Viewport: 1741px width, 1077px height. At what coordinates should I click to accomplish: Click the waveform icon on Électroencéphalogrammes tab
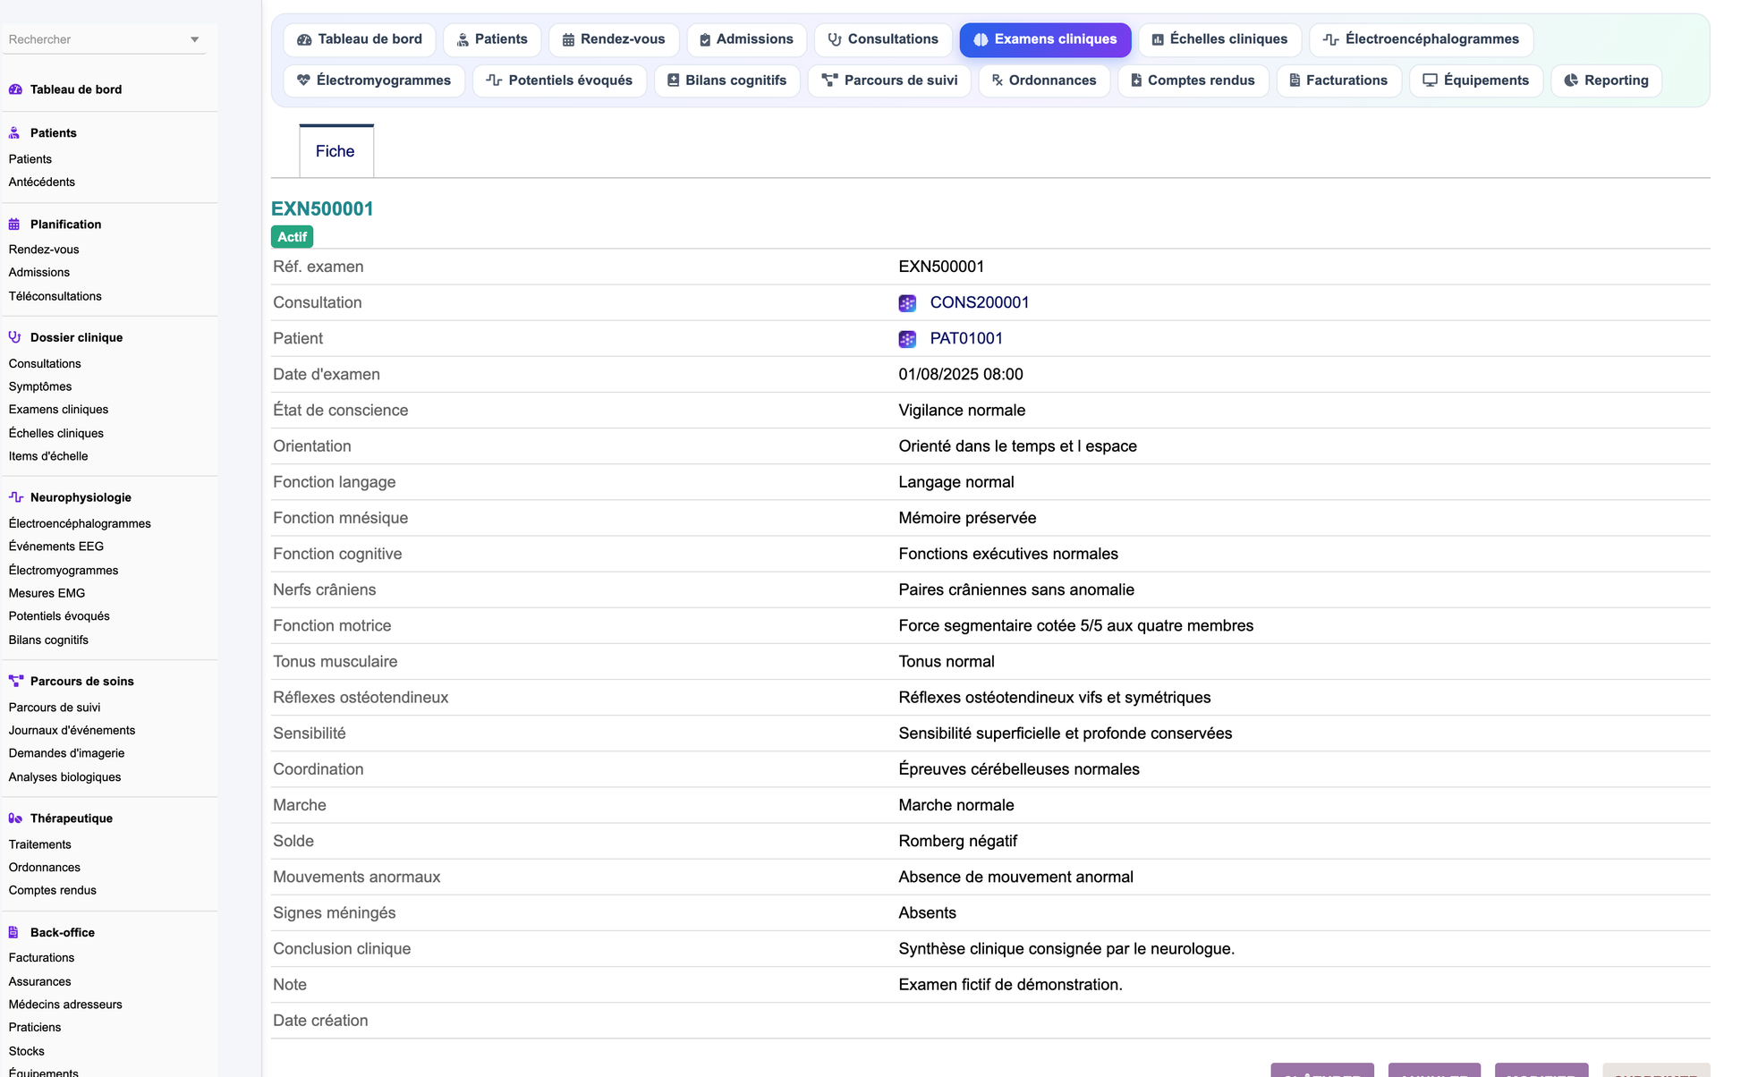1330,39
